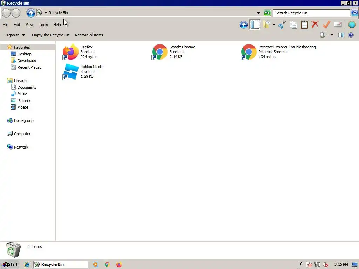This screenshot has width=359, height=269.
Task: Select the Firefox shortcut item
Action: 80,52
